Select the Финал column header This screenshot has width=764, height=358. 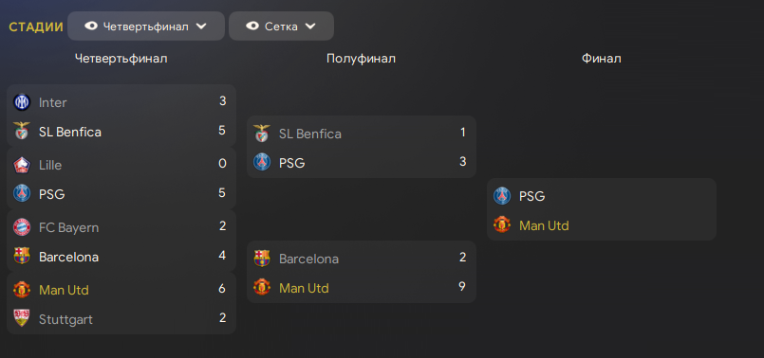[x=602, y=59]
